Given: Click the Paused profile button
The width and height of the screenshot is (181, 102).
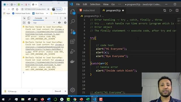Looking at the screenshot, I should pos(57,9).
